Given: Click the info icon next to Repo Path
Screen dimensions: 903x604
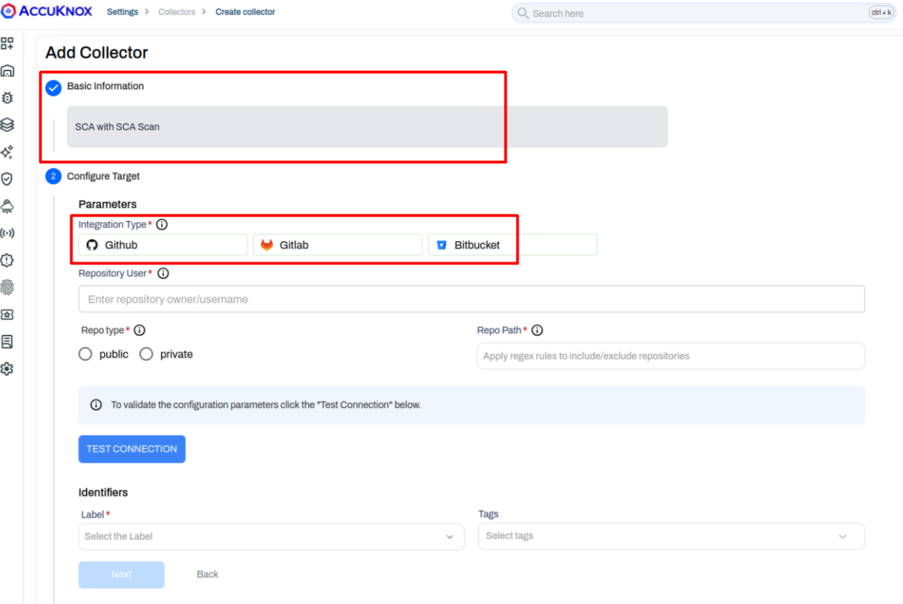Looking at the screenshot, I should tap(538, 330).
